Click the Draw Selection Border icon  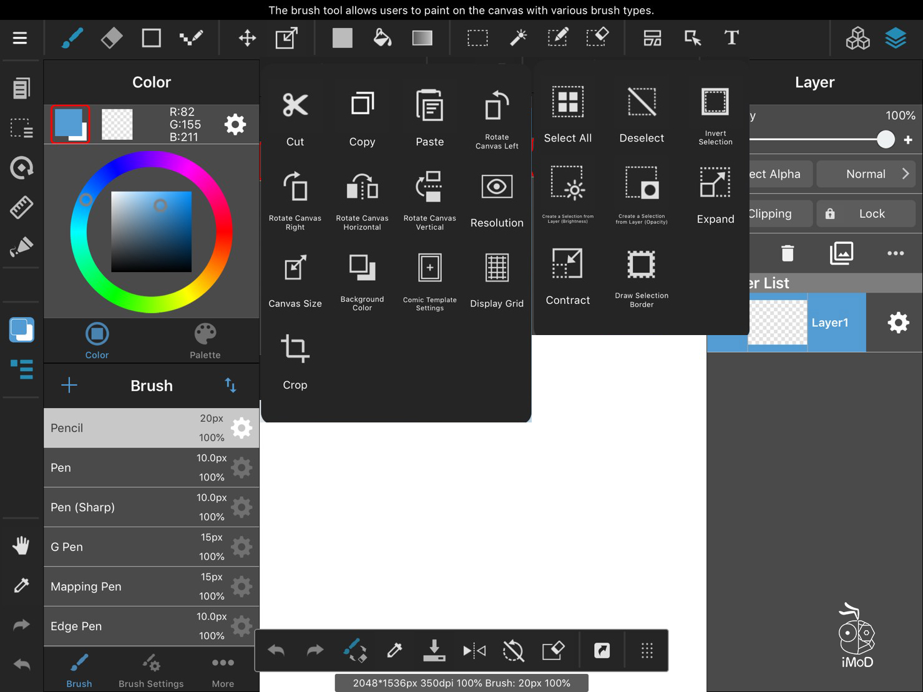point(641,265)
